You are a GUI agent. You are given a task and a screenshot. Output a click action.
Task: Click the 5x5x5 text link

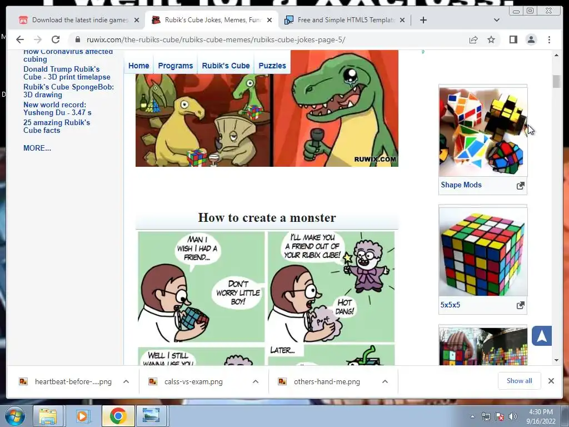pyautogui.click(x=450, y=305)
